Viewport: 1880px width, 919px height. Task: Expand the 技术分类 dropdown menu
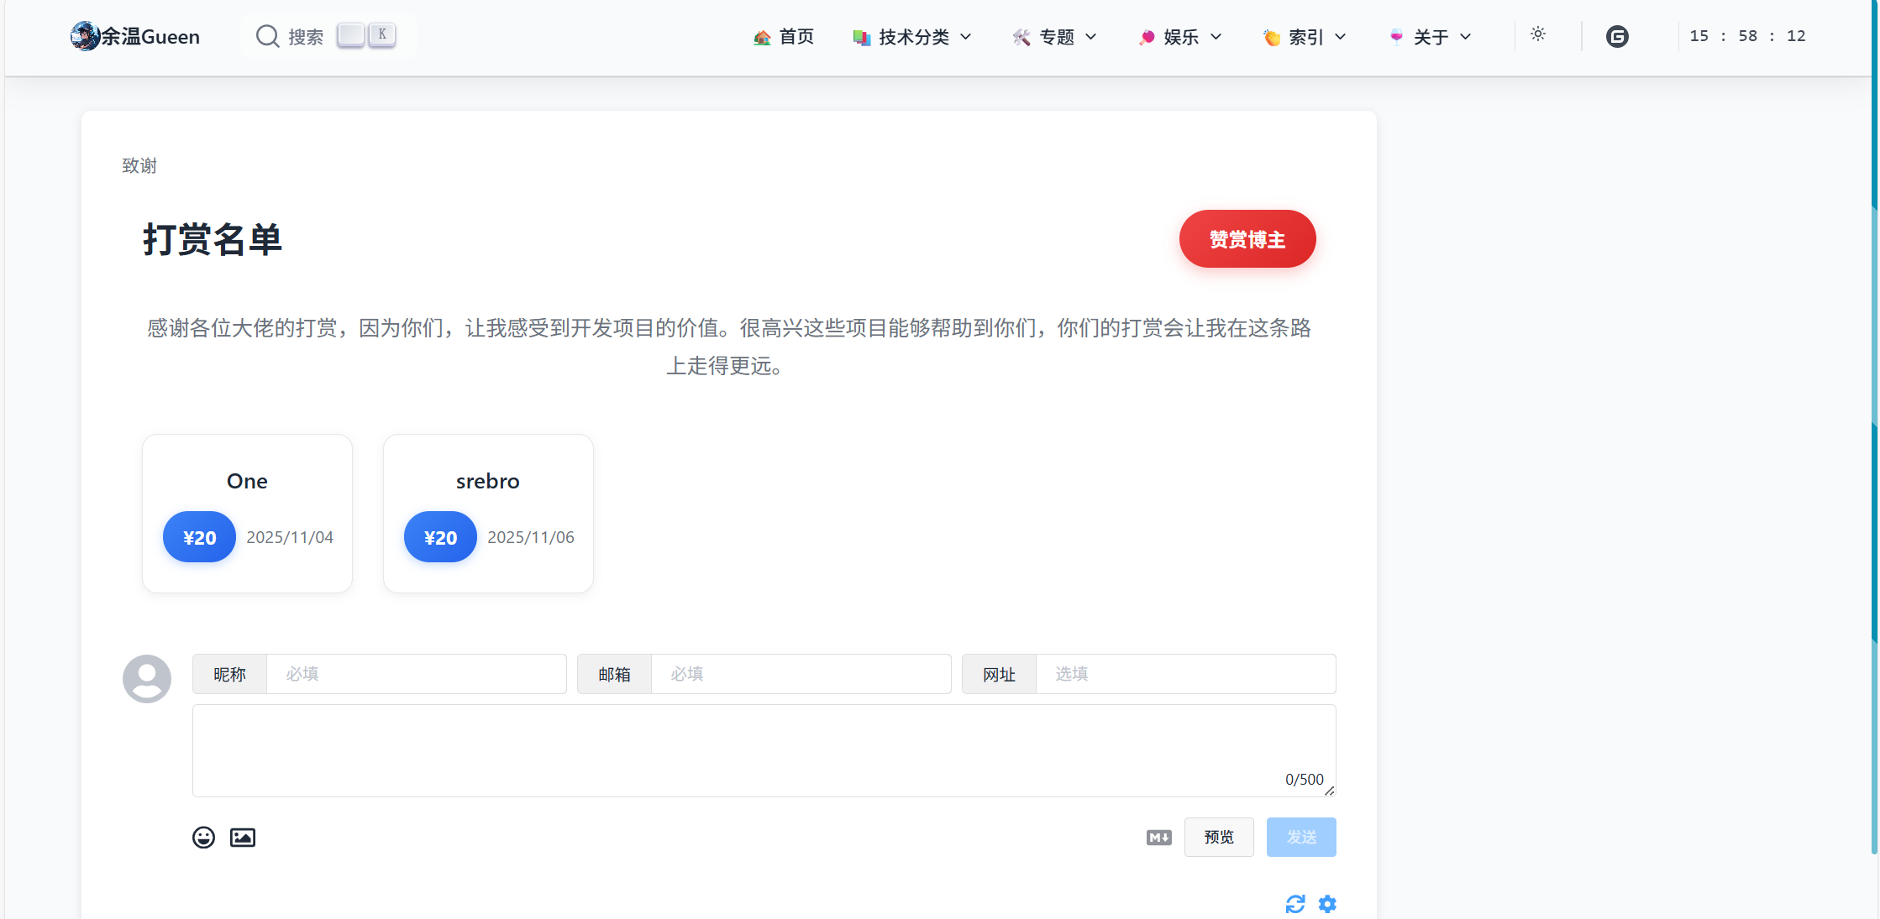(912, 37)
